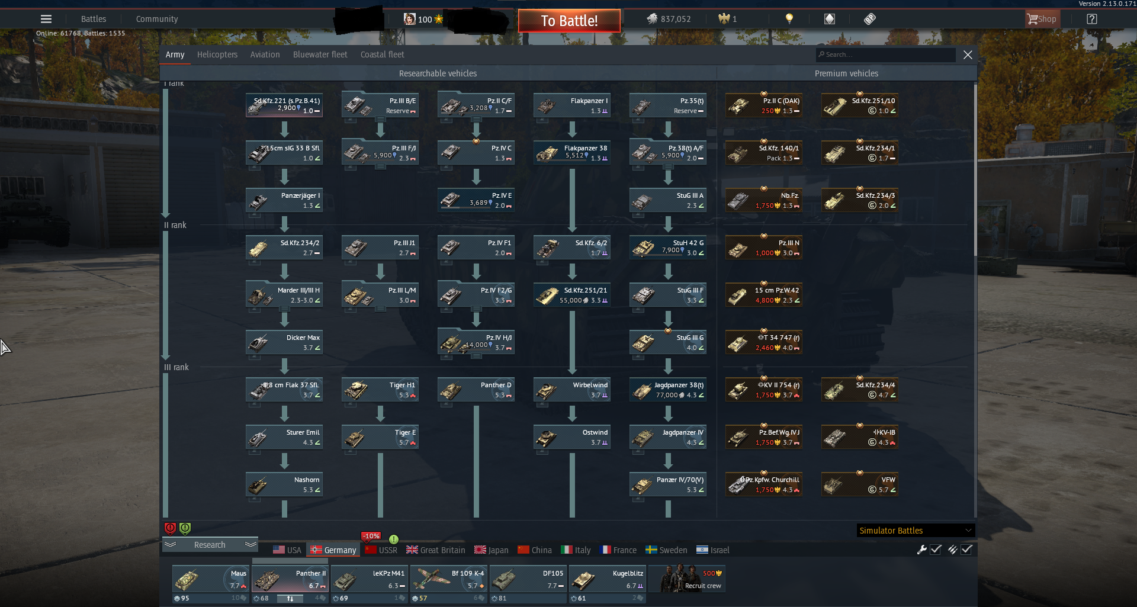Focus the vehicle Search field
This screenshot has width=1137, height=607.
(x=885, y=54)
